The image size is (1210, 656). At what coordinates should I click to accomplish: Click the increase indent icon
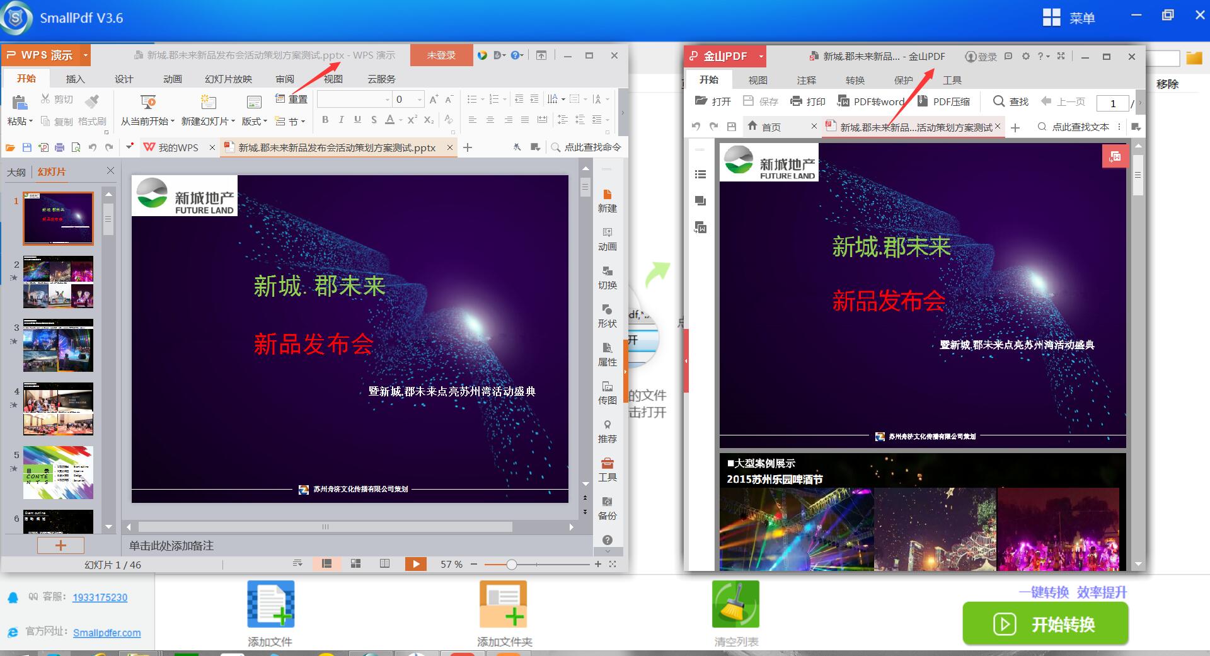point(534,99)
